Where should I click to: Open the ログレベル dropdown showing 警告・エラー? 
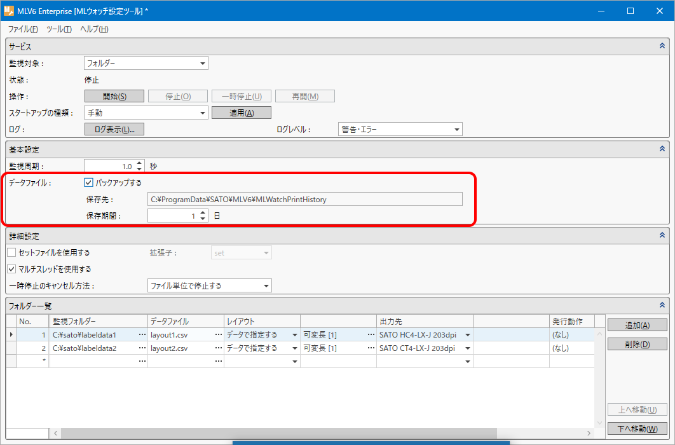[x=400, y=129]
